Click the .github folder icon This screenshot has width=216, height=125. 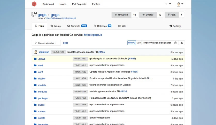click(x=35, y=59)
